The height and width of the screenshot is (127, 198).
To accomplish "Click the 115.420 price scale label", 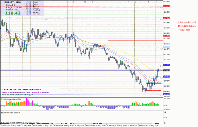I will click(167, 2).
